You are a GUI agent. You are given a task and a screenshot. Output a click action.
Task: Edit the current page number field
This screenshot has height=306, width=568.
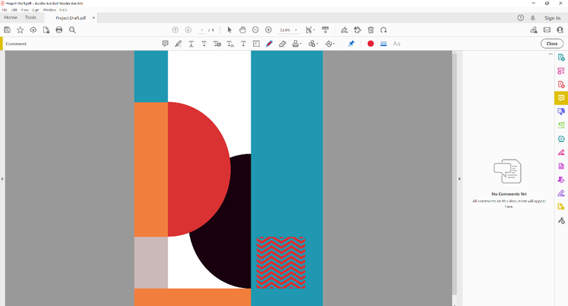(202, 30)
